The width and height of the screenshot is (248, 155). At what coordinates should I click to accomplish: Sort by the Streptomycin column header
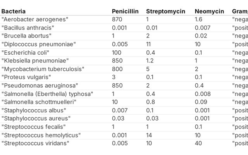point(165,11)
